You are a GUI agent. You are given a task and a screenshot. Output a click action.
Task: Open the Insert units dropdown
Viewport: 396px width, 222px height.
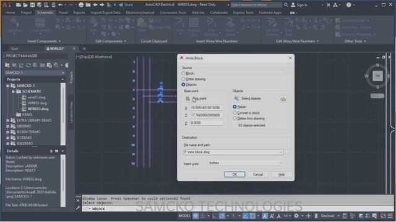coord(280,163)
